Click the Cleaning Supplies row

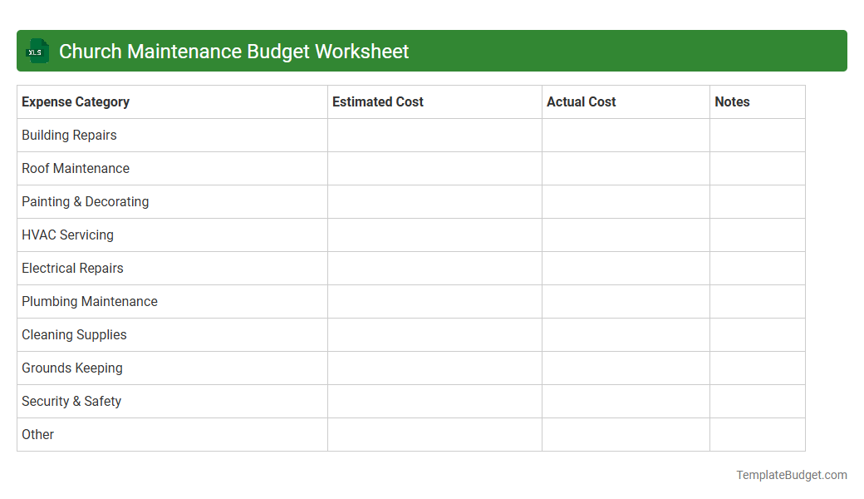click(74, 334)
